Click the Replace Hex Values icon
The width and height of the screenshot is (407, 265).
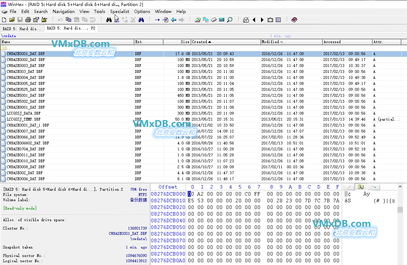point(133,20)
